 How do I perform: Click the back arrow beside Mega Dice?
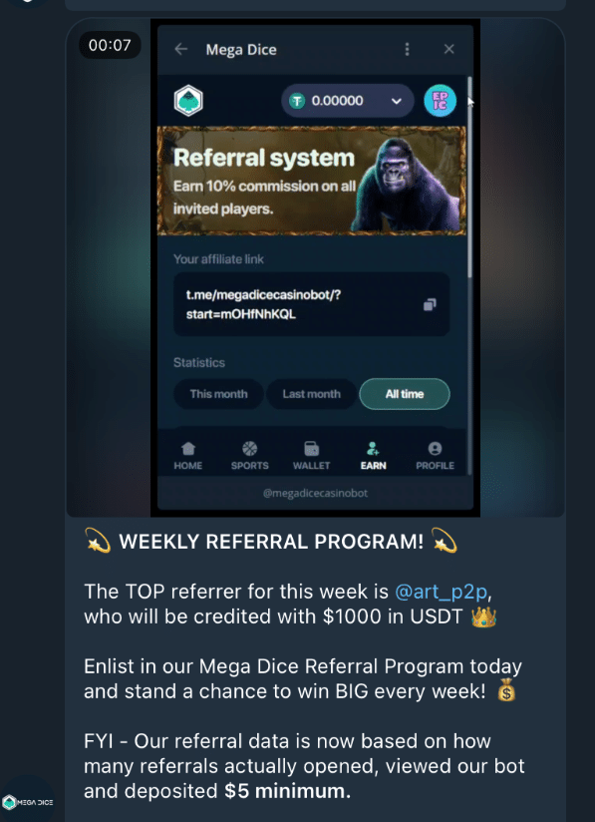click(x=181, y=49)
